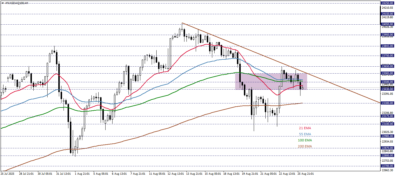Click the 24119.80 price scale value
The width and height of the screenshot is (395, 177).
[x=388, y=17]
